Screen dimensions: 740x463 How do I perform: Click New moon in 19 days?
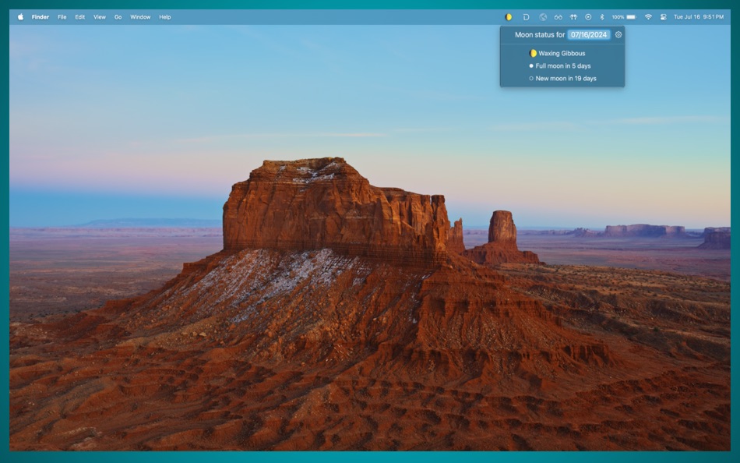pos(562,79)
